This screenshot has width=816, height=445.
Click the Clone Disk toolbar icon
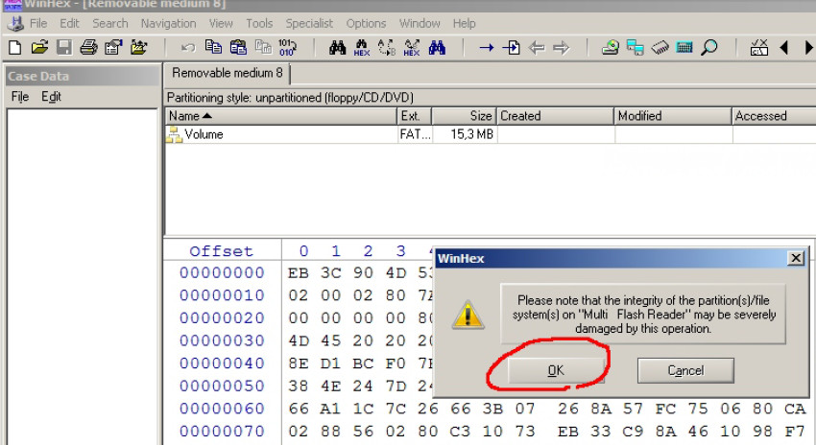pyautogui.click(x=635, y=48)
